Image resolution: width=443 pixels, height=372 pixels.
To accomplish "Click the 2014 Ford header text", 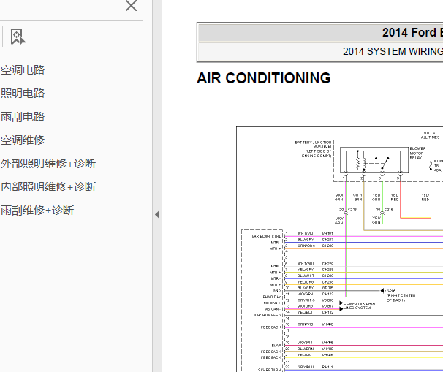I will 412,32.
